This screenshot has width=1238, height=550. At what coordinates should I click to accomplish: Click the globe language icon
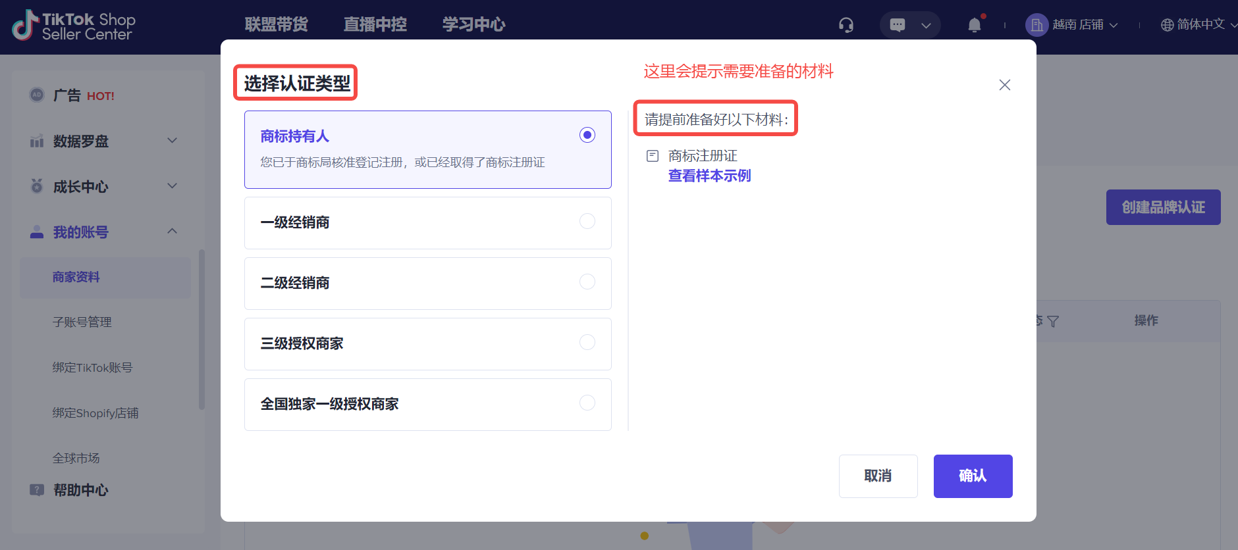tap(1167, 25)
